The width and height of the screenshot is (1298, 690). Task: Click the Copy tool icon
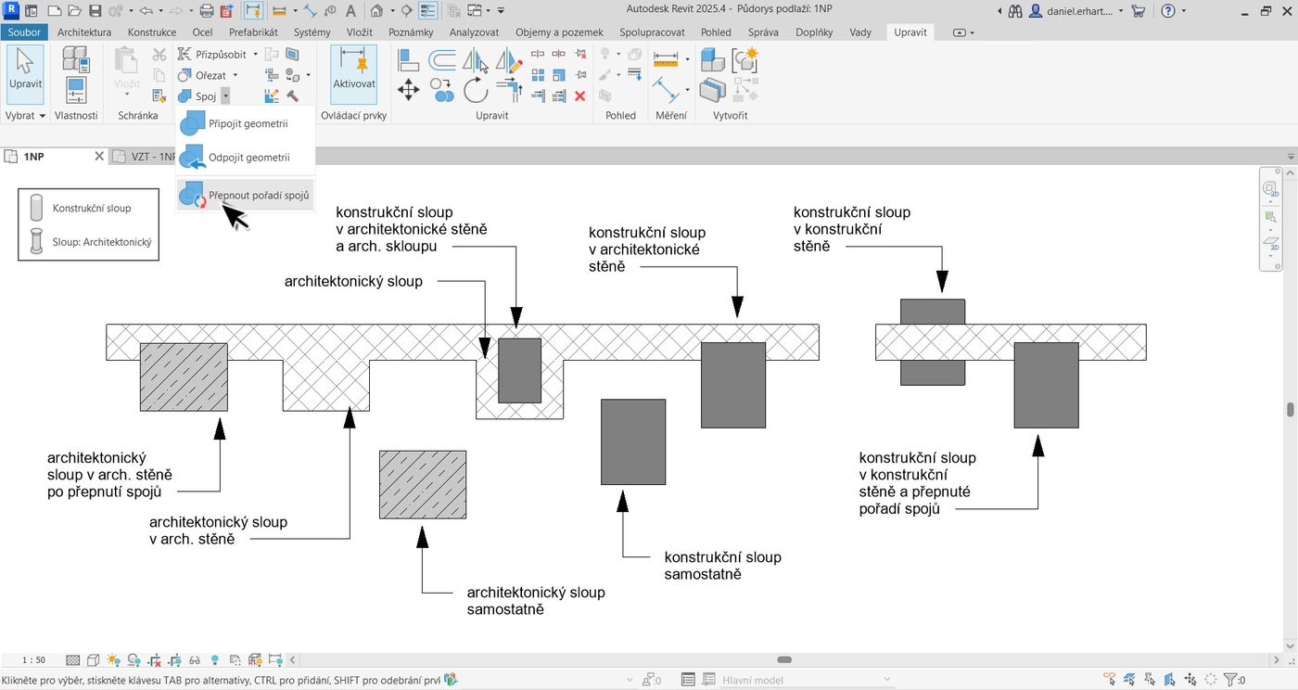(441, 90)
